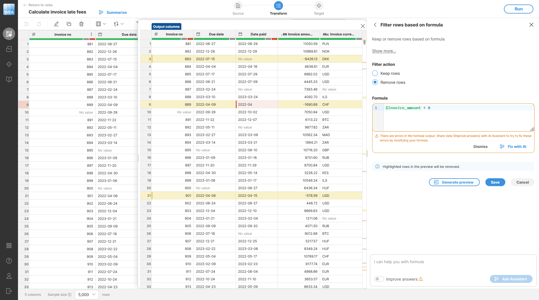Click the highlighted rows info icon
The height and width of the screenshot is (300, 539).
tap(378, 166)
